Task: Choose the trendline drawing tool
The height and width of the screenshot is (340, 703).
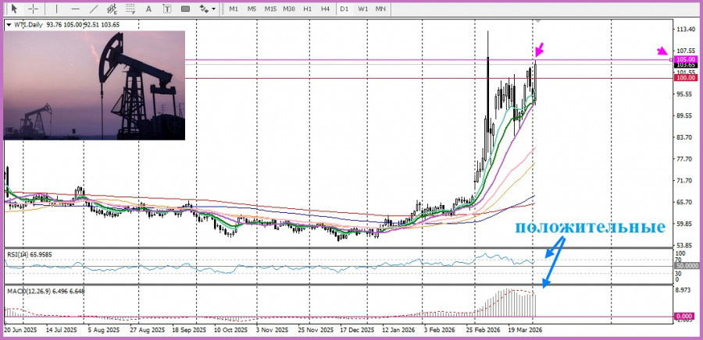Action: coord(93,9)
